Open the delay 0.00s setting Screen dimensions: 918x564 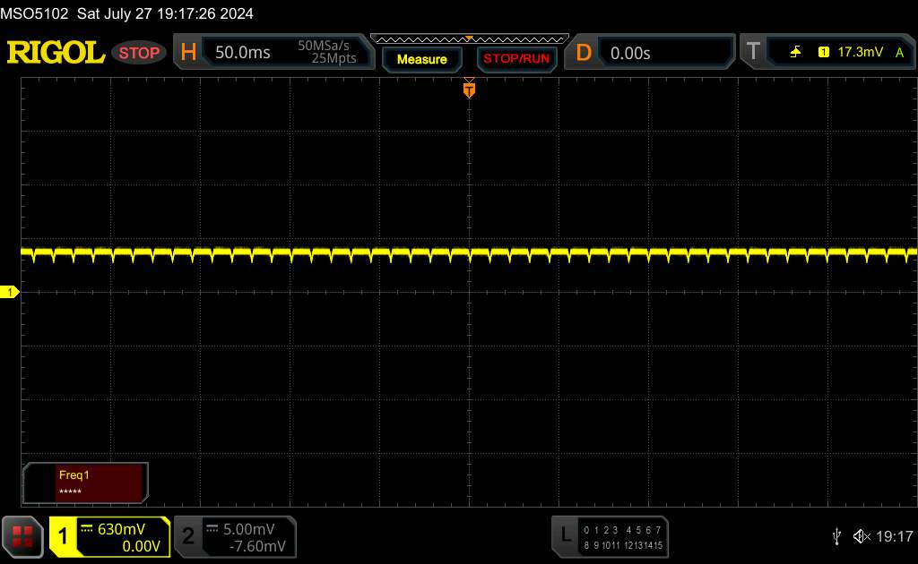pyautogui.click(x=665, y=53)
